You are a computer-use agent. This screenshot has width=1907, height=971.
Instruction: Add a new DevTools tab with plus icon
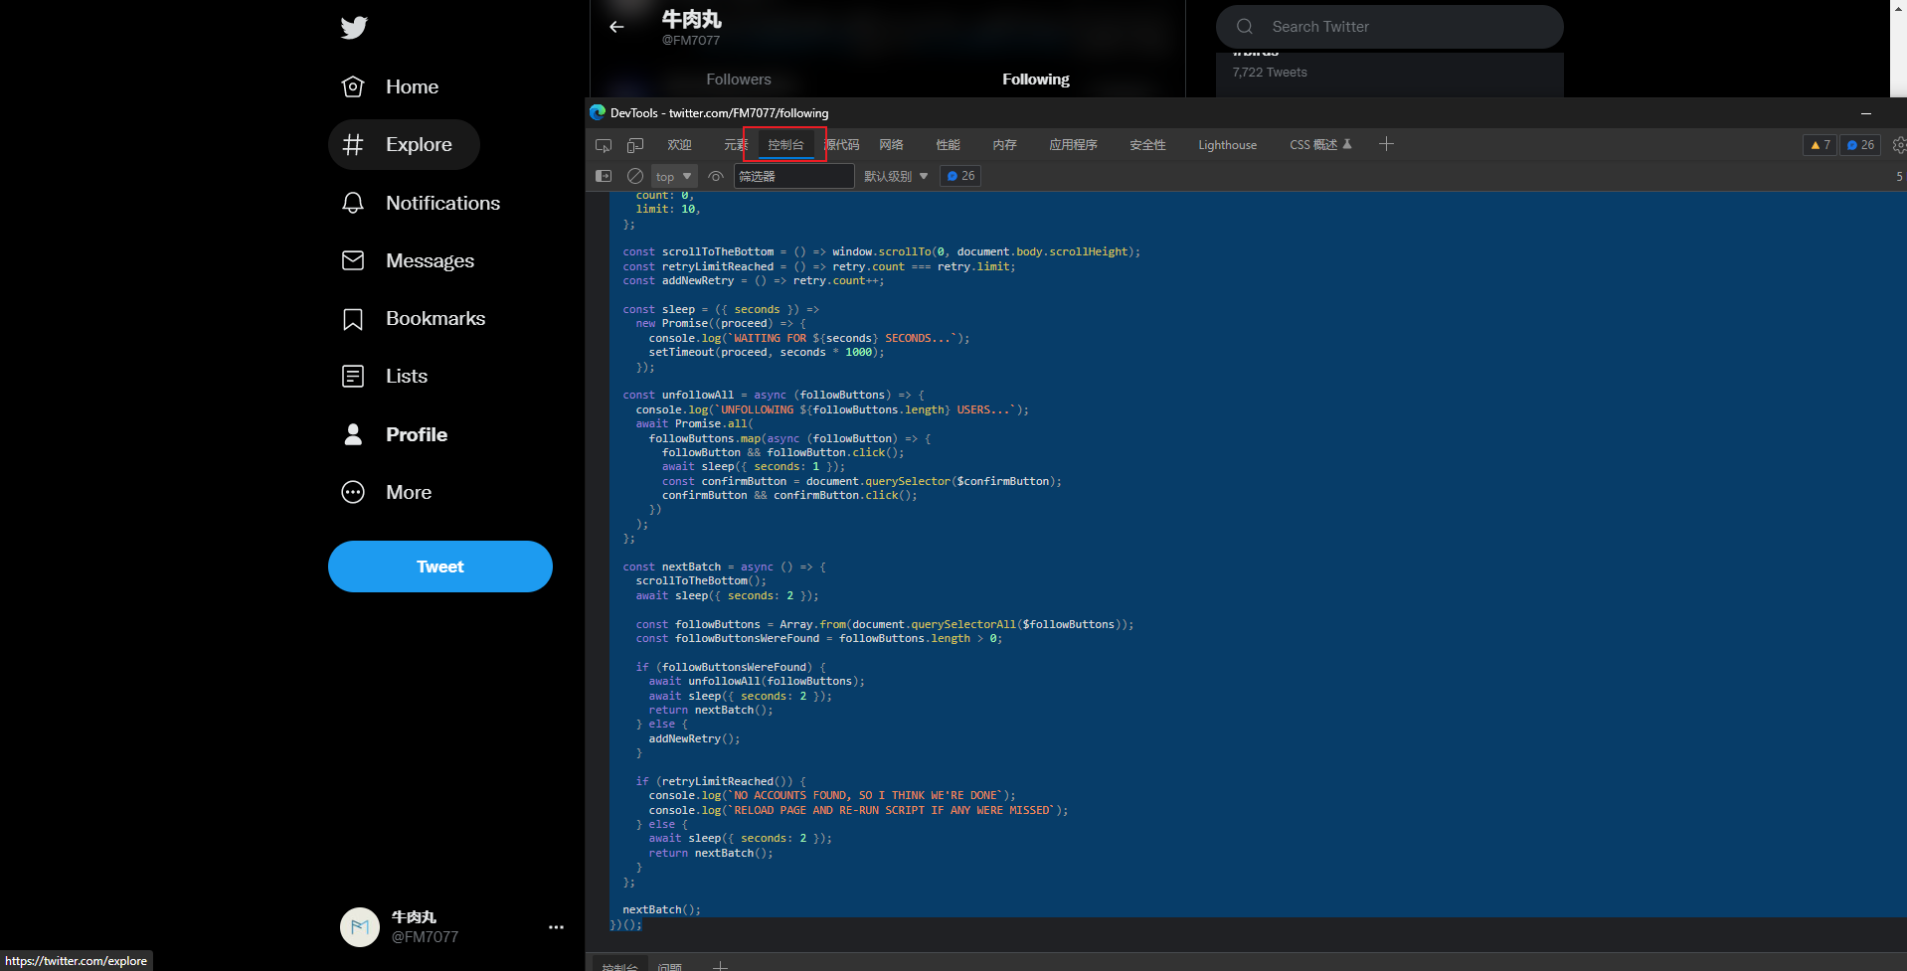coord(1386,144)
